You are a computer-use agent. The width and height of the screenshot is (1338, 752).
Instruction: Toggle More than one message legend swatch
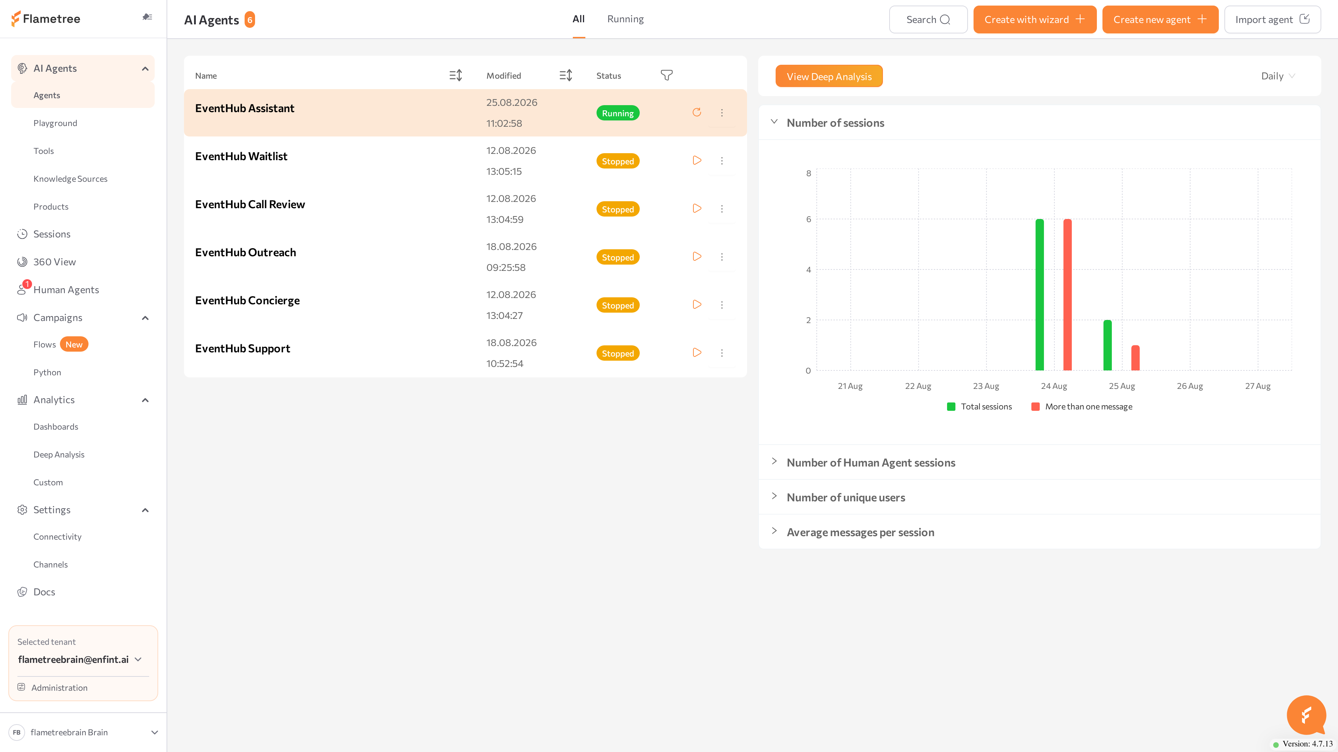1035,407
